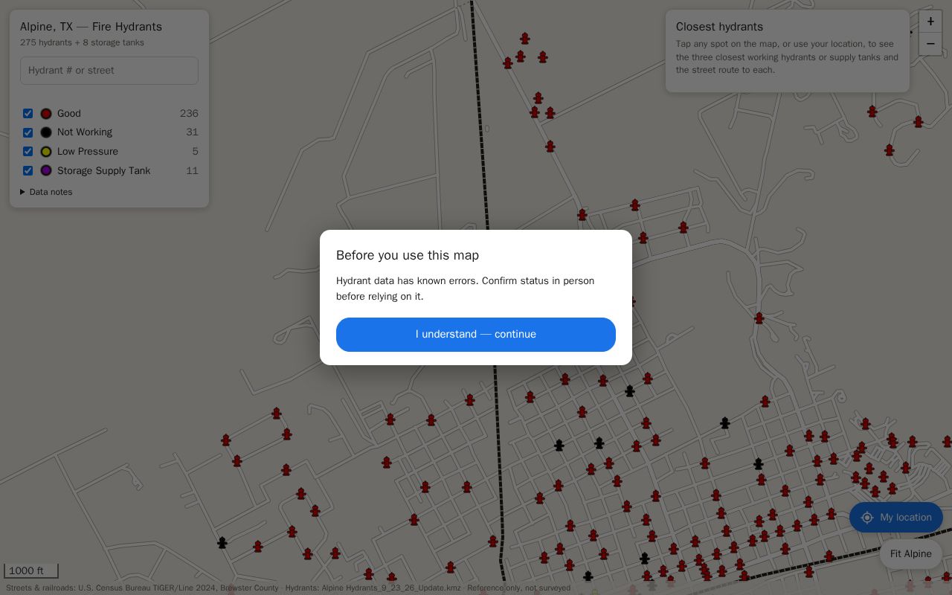952x595 pixels.
Task: Focus the "Hydrant # or street" search field
Action: pos(109,71)
